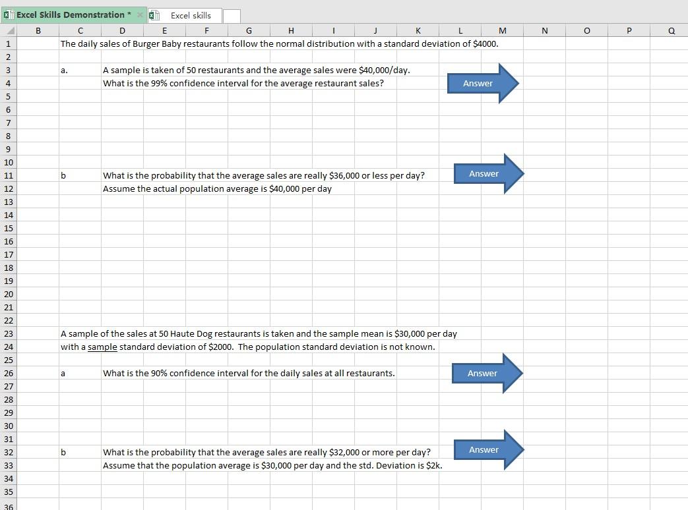Select row 35 header
This screenshot has width=688, height=510.
pos(9,492)
